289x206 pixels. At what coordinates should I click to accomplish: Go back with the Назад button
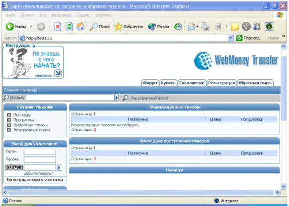click(x=16, y=27)
